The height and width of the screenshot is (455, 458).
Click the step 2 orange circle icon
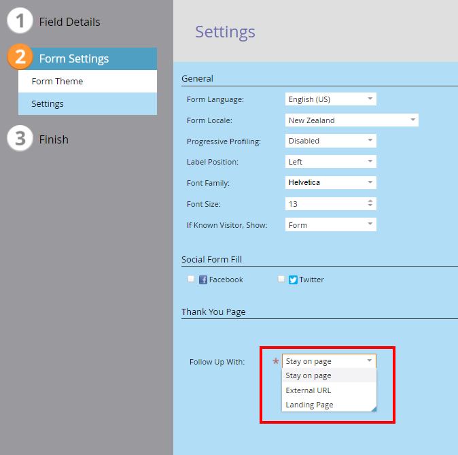coord(20,58)
